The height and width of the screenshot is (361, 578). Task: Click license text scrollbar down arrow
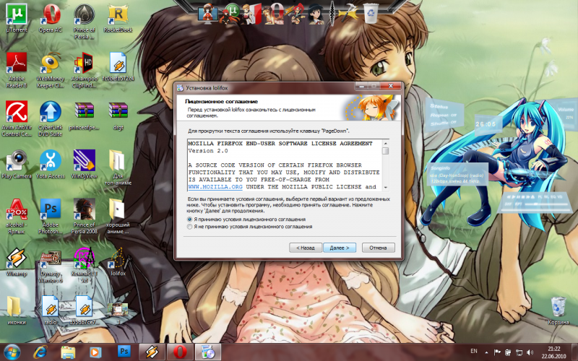click(x=386, y=188)
